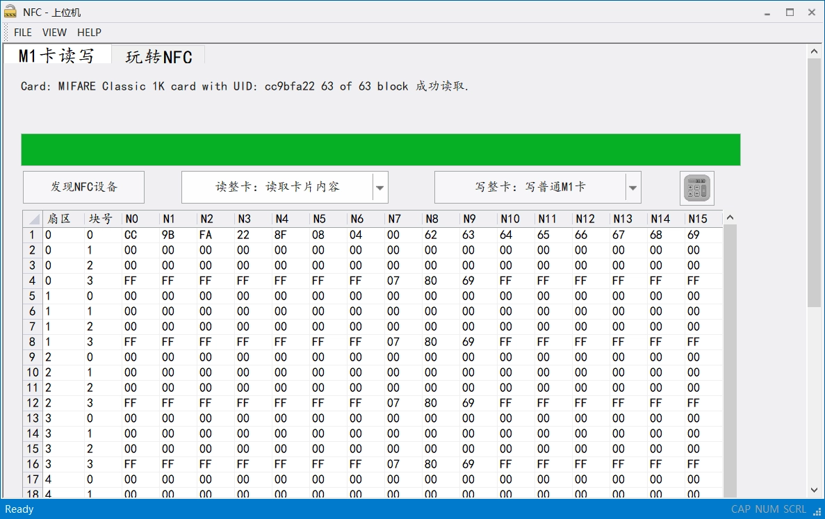Click N0 cell FF in row 16

click(140, 464)
